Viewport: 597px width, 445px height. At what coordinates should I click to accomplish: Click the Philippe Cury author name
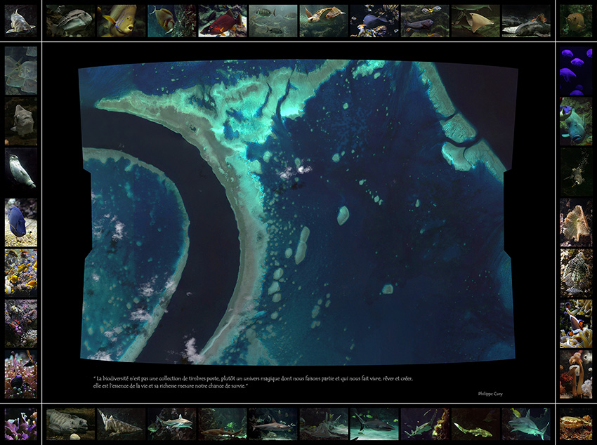click(490, 394)
